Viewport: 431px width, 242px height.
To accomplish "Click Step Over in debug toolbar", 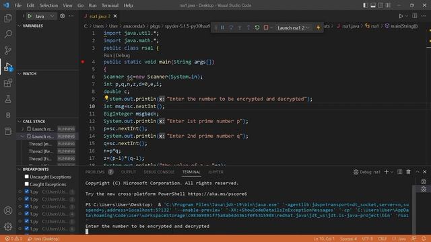I will (x=231, y=28).
